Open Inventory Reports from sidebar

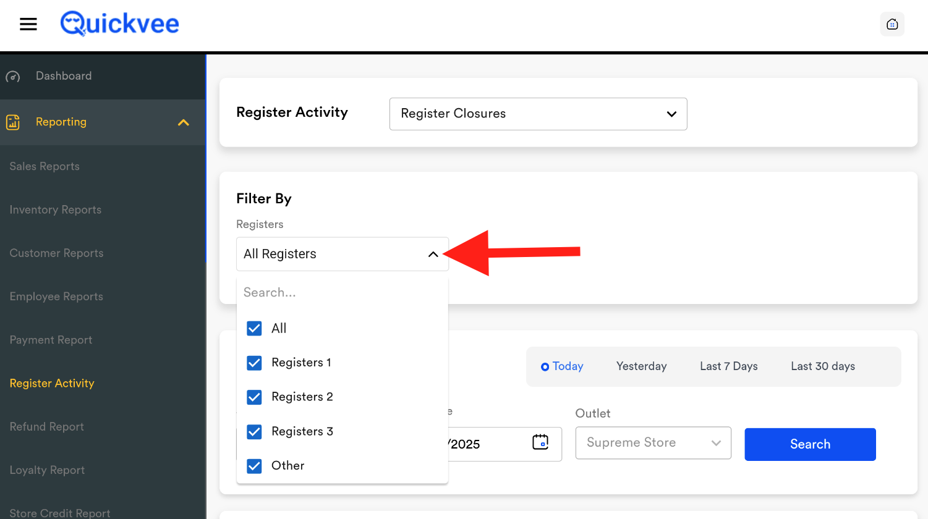click(56, 210)
